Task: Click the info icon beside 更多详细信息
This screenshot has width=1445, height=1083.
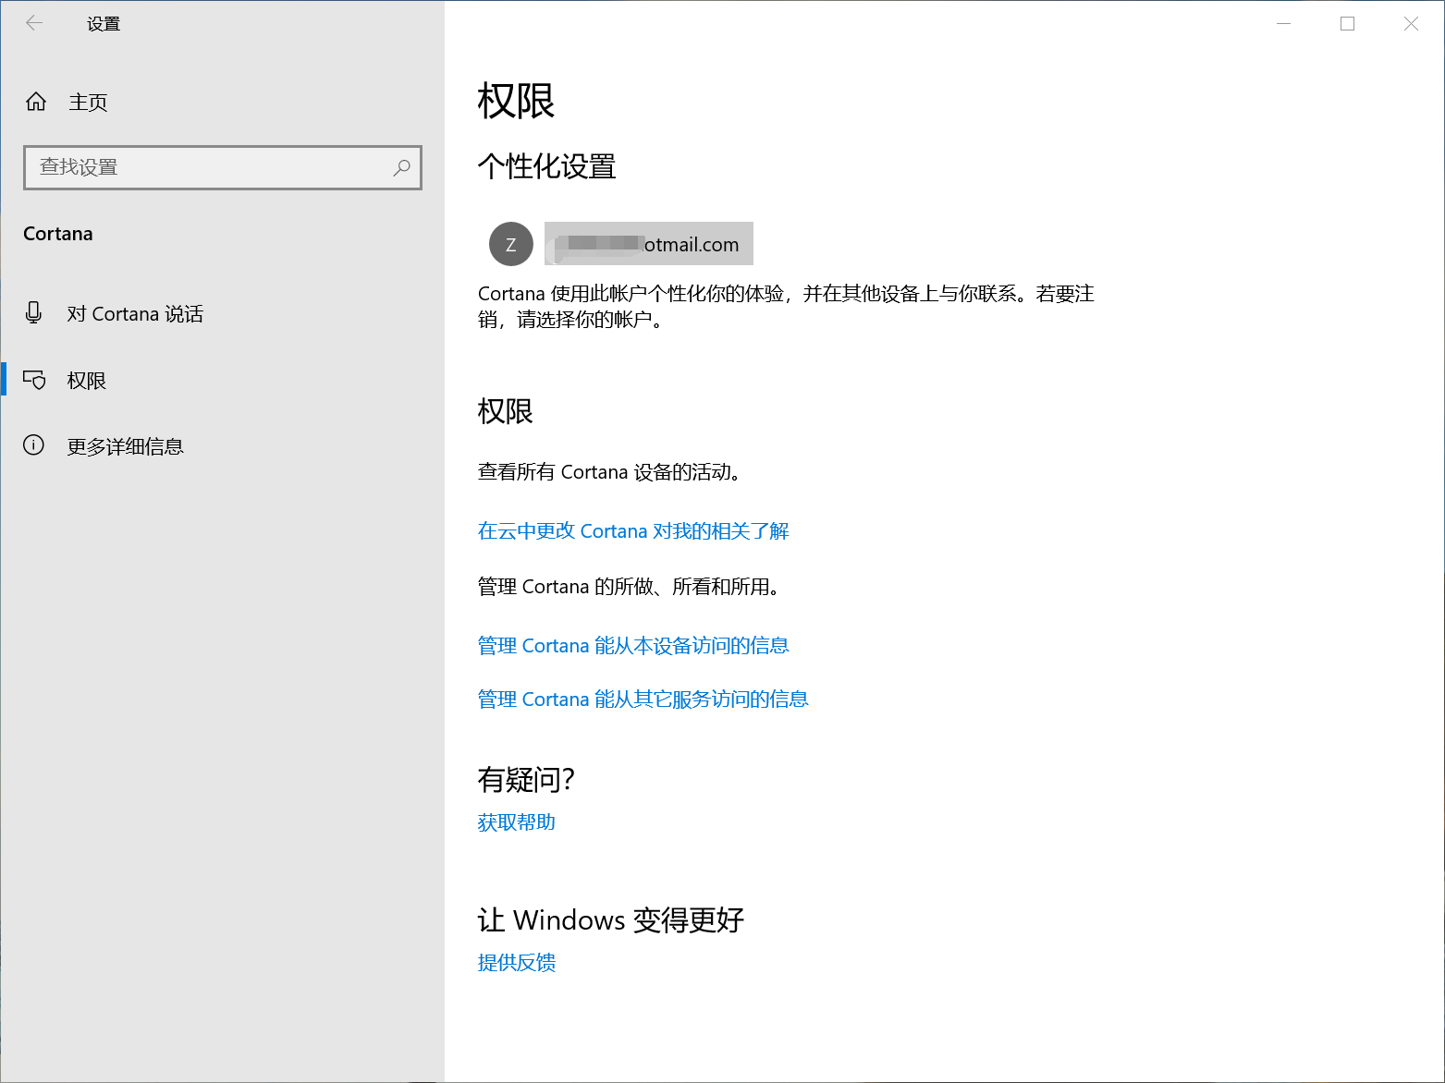Action: tap(33, 445)
